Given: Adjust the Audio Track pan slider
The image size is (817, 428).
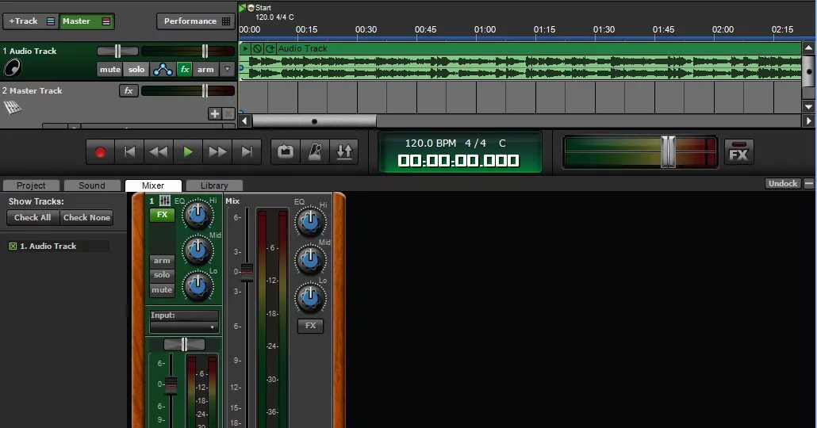Looking at the screenshot, I should pyautogui.click(x=117, y=51).
